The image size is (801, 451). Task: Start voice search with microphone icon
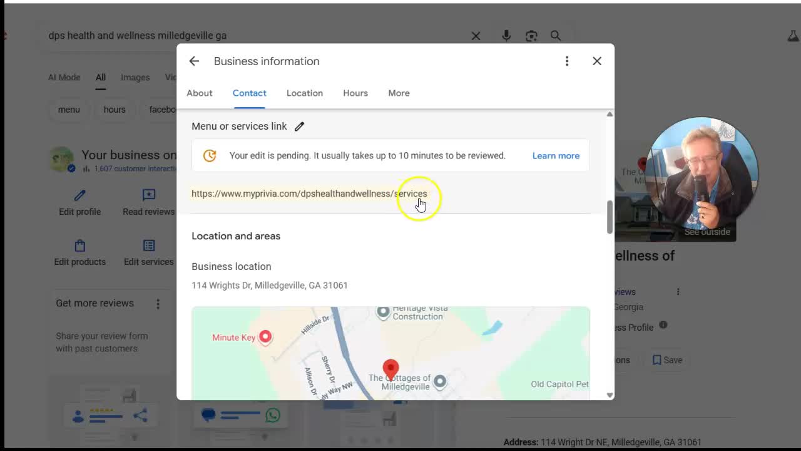506,36
